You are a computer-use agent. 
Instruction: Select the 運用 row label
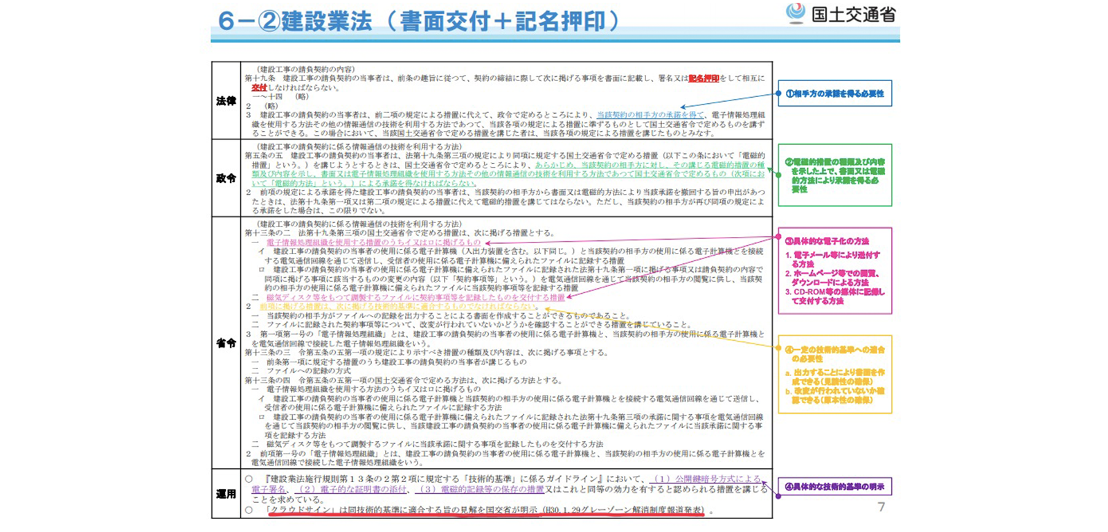point(226,494)
